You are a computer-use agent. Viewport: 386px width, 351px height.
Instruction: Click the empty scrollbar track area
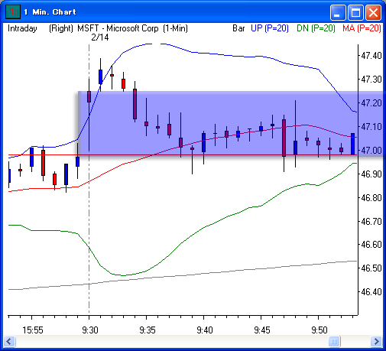click(172, 341)
